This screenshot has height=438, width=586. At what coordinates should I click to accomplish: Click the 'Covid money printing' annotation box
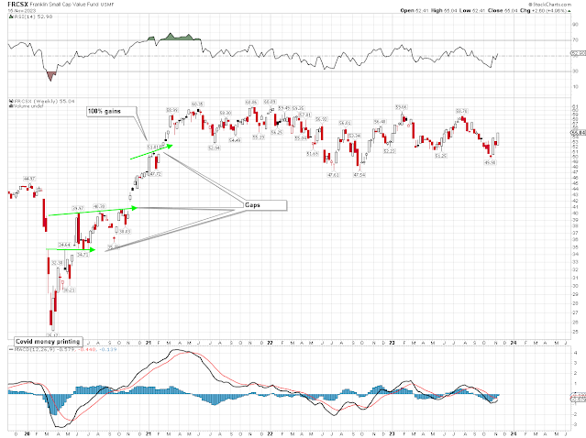(48, 341)
